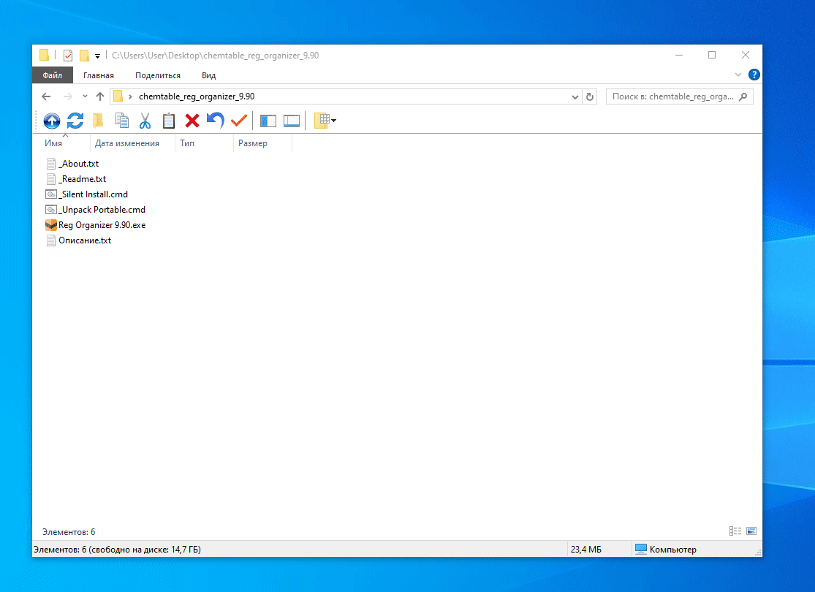This screenshot has height=592, width=815.
Task: Click the blue Up arrow toolbar icon
Action: 52,121
